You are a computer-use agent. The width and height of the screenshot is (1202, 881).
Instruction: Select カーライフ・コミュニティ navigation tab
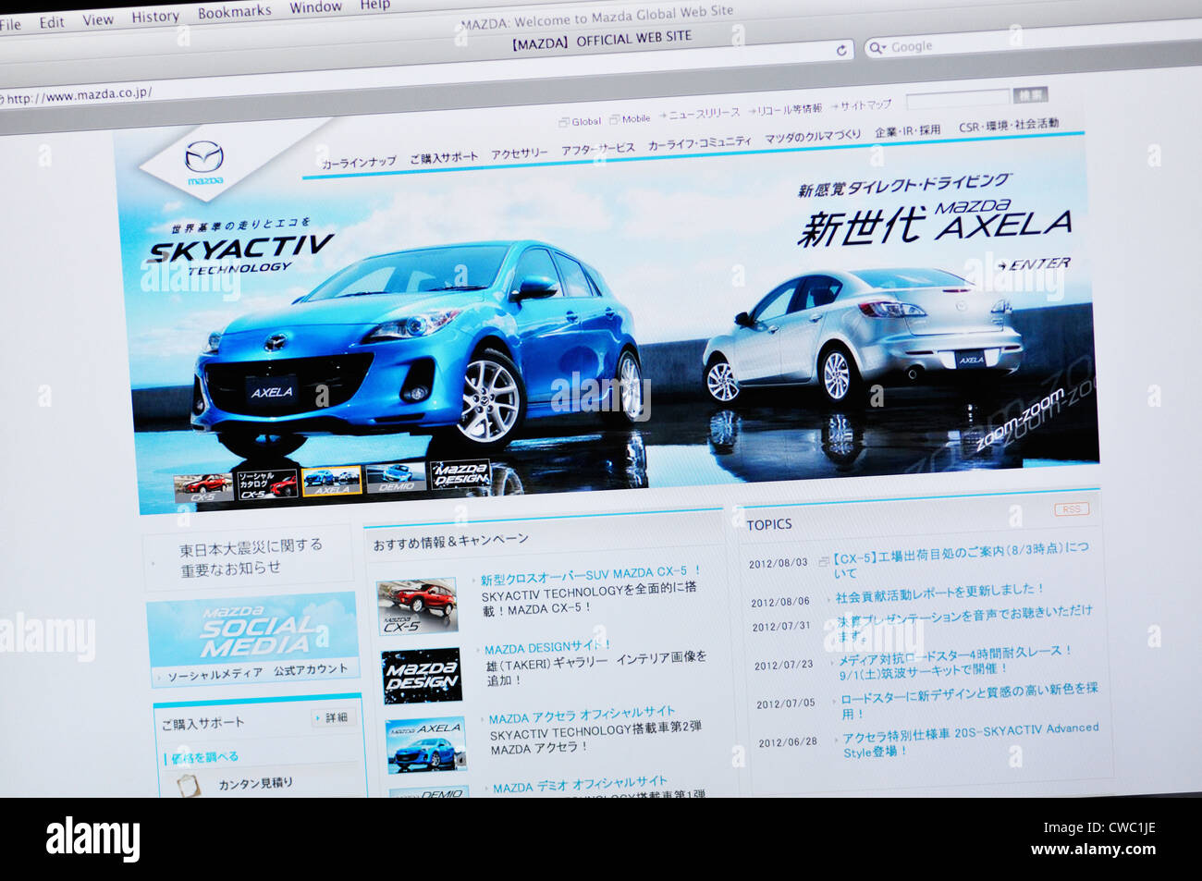tap(700, 143)
